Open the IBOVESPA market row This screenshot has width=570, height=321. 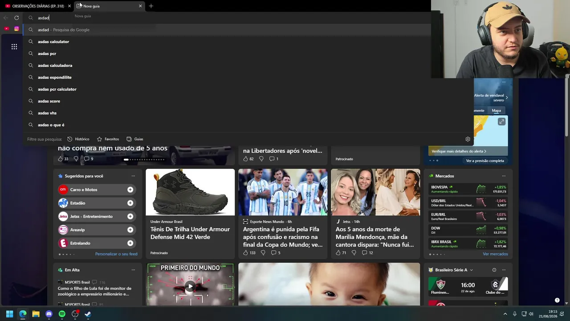[468, 189]
